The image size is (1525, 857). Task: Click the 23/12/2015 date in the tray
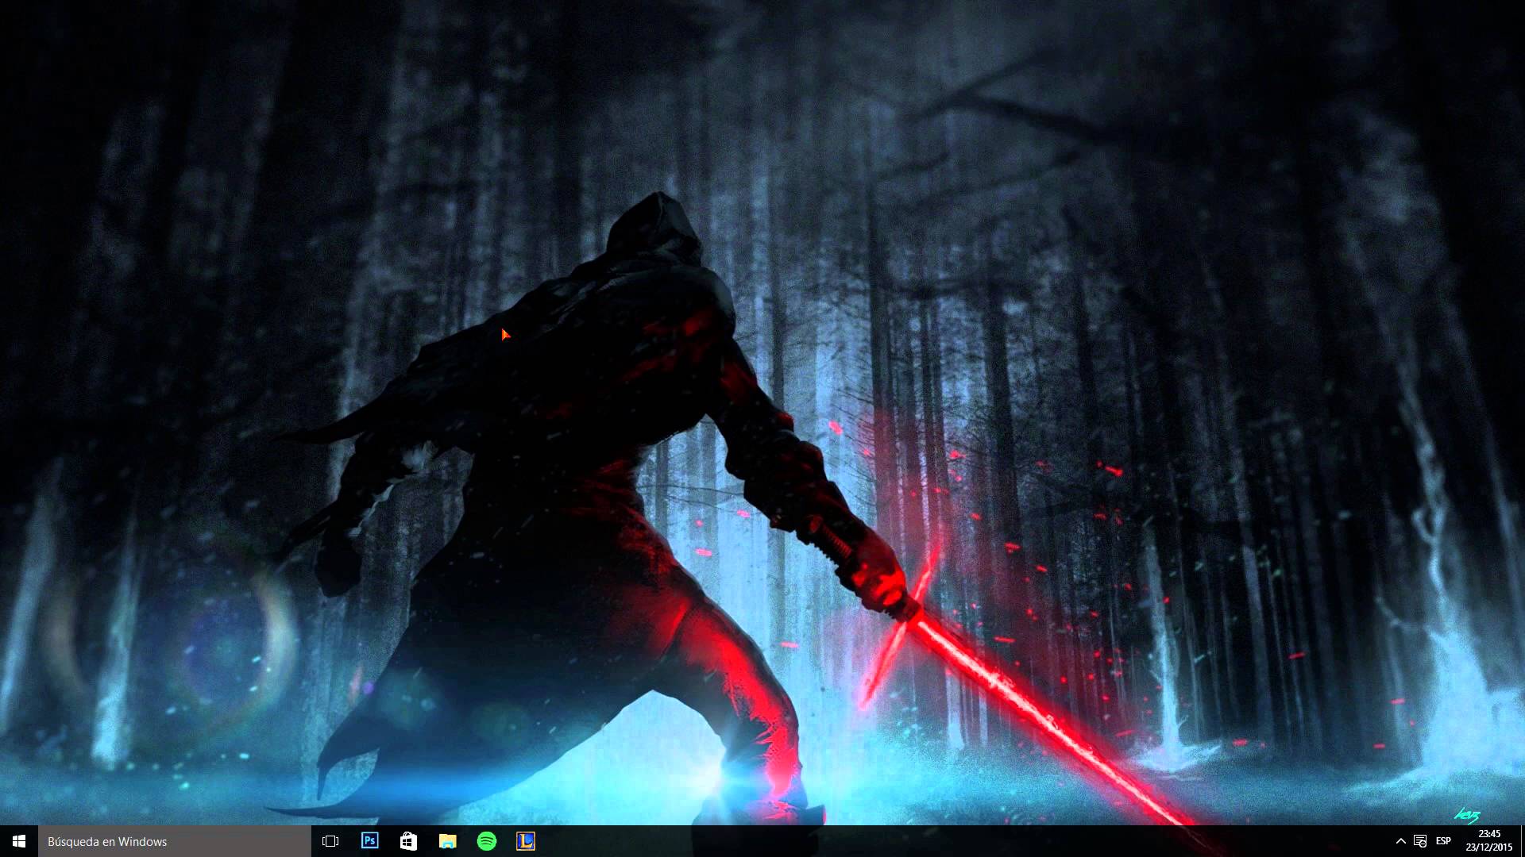click(x=1488, y=847)
